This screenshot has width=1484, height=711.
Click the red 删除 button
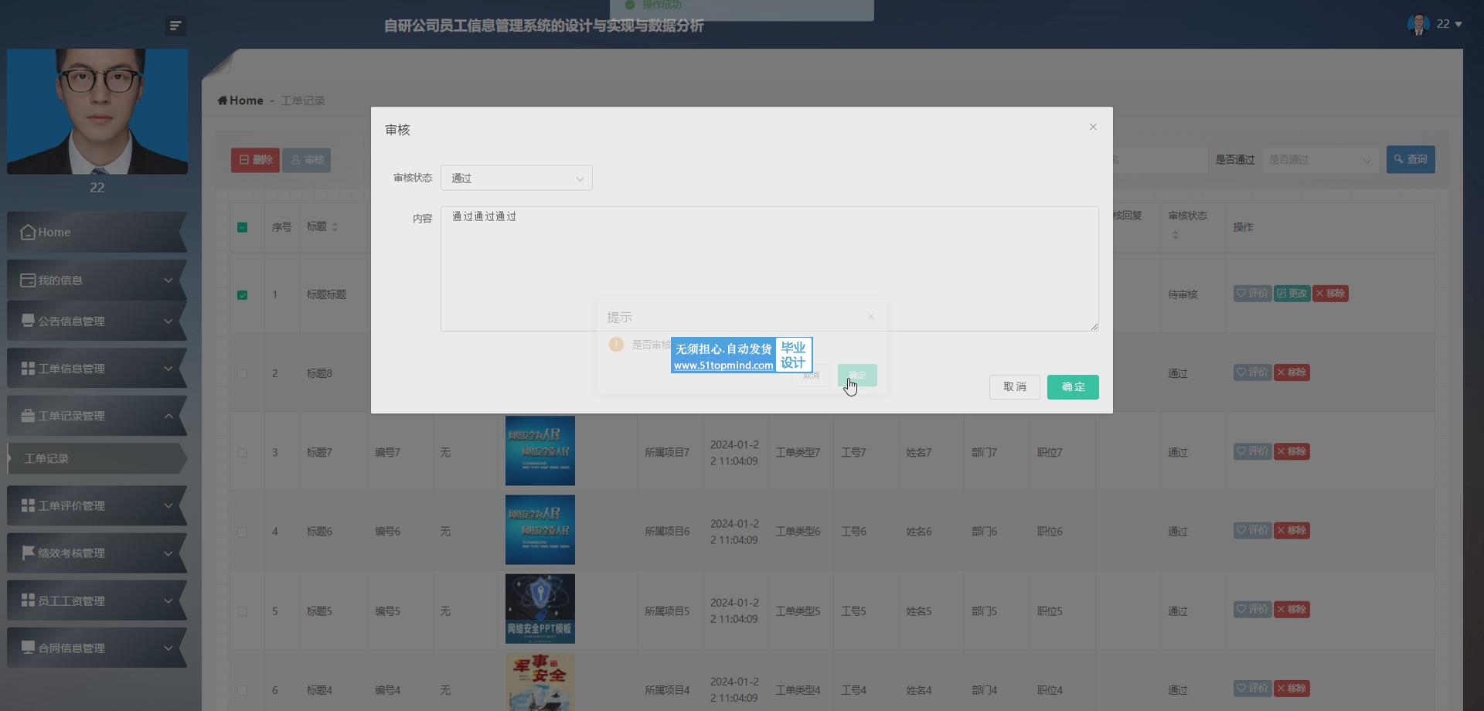coord(255,160)
